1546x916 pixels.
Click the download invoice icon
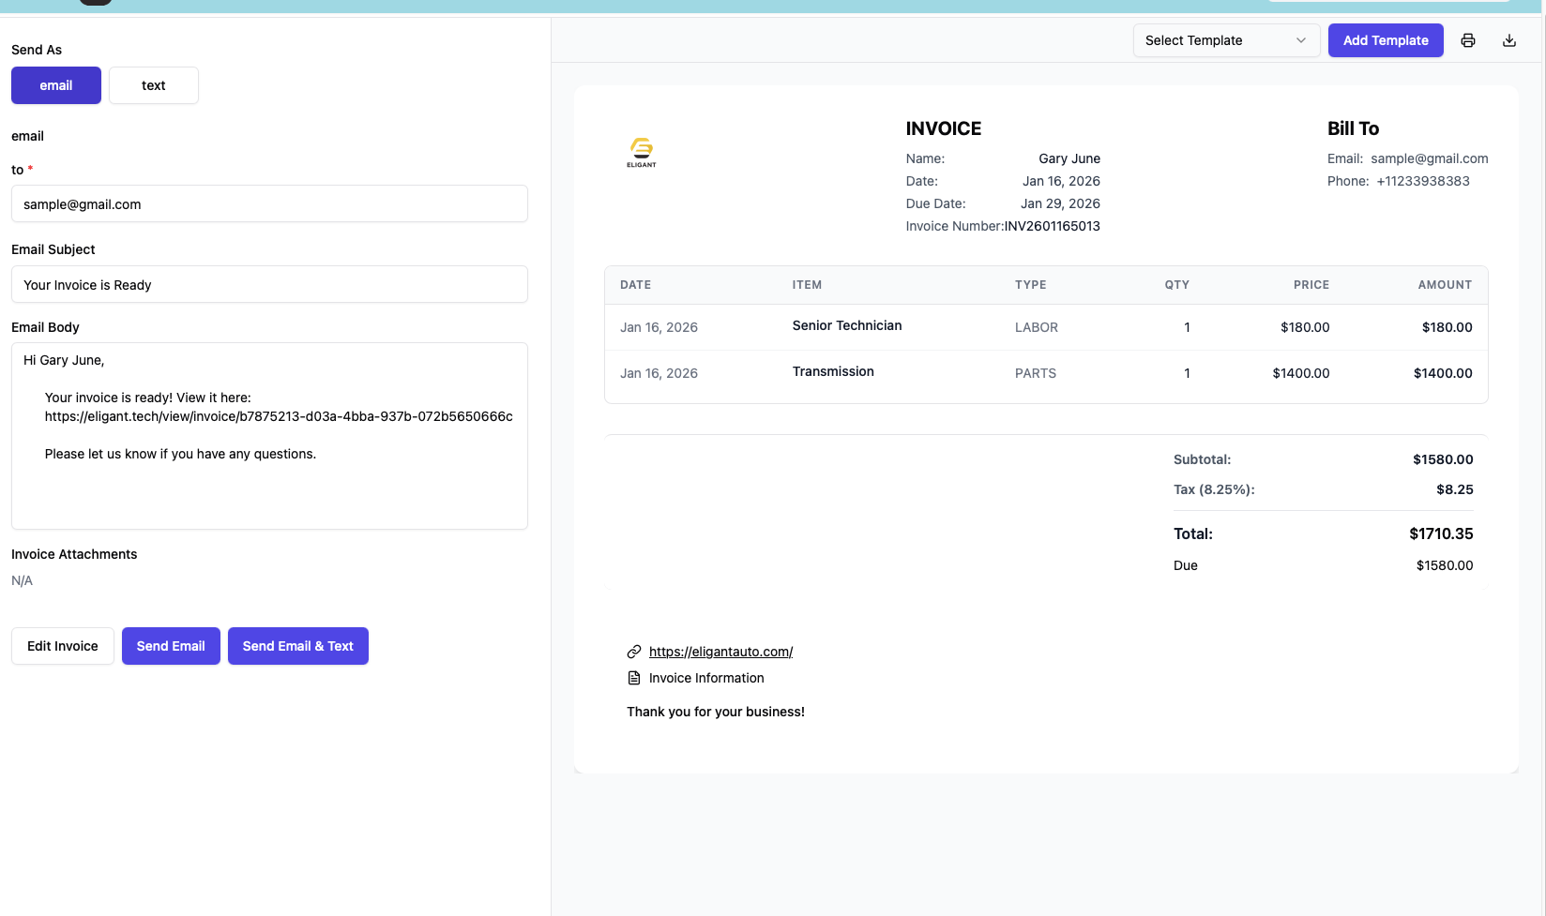[x=1509, y=40]
